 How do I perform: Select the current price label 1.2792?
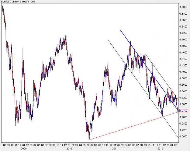point(184,111)
